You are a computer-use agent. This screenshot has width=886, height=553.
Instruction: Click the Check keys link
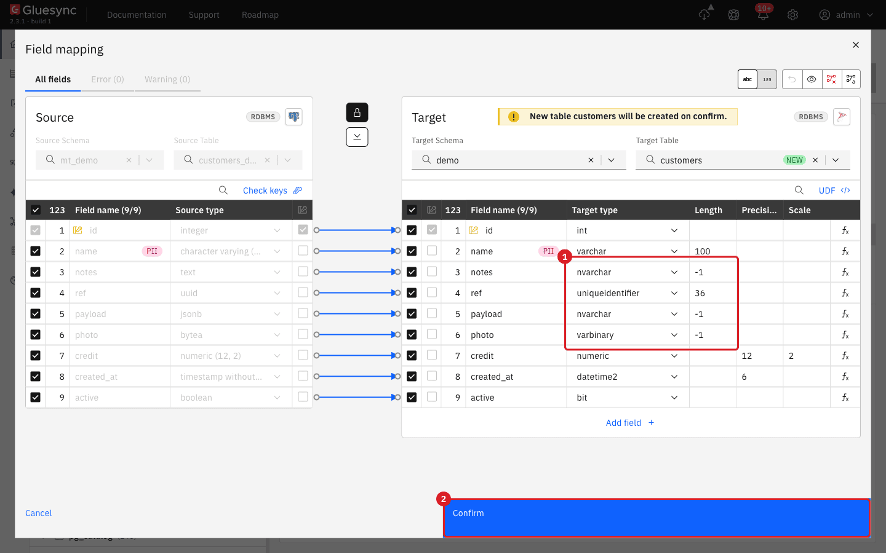(x=272, y=190)
